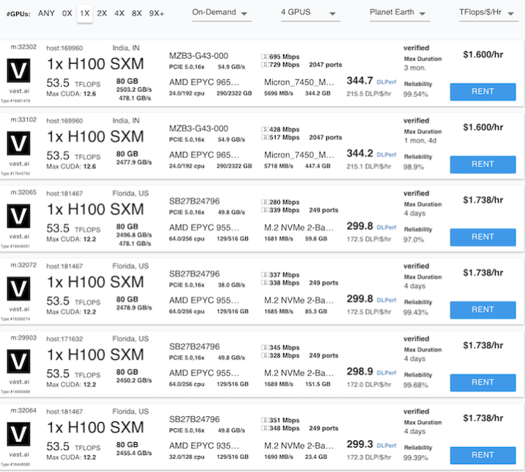The width and height of the screenshot is (525, 472).
Task: Click network icon beside 337 Mbps
Action: 265,275
